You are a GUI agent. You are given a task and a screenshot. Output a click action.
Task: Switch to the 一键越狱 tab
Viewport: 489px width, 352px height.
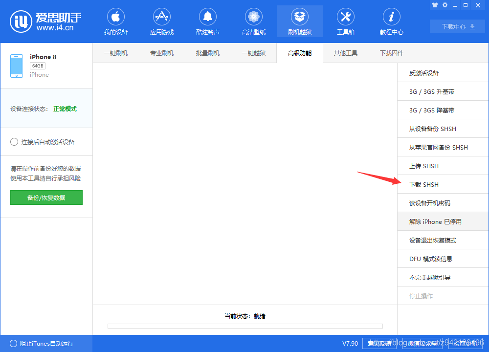[x=253, y=53]
